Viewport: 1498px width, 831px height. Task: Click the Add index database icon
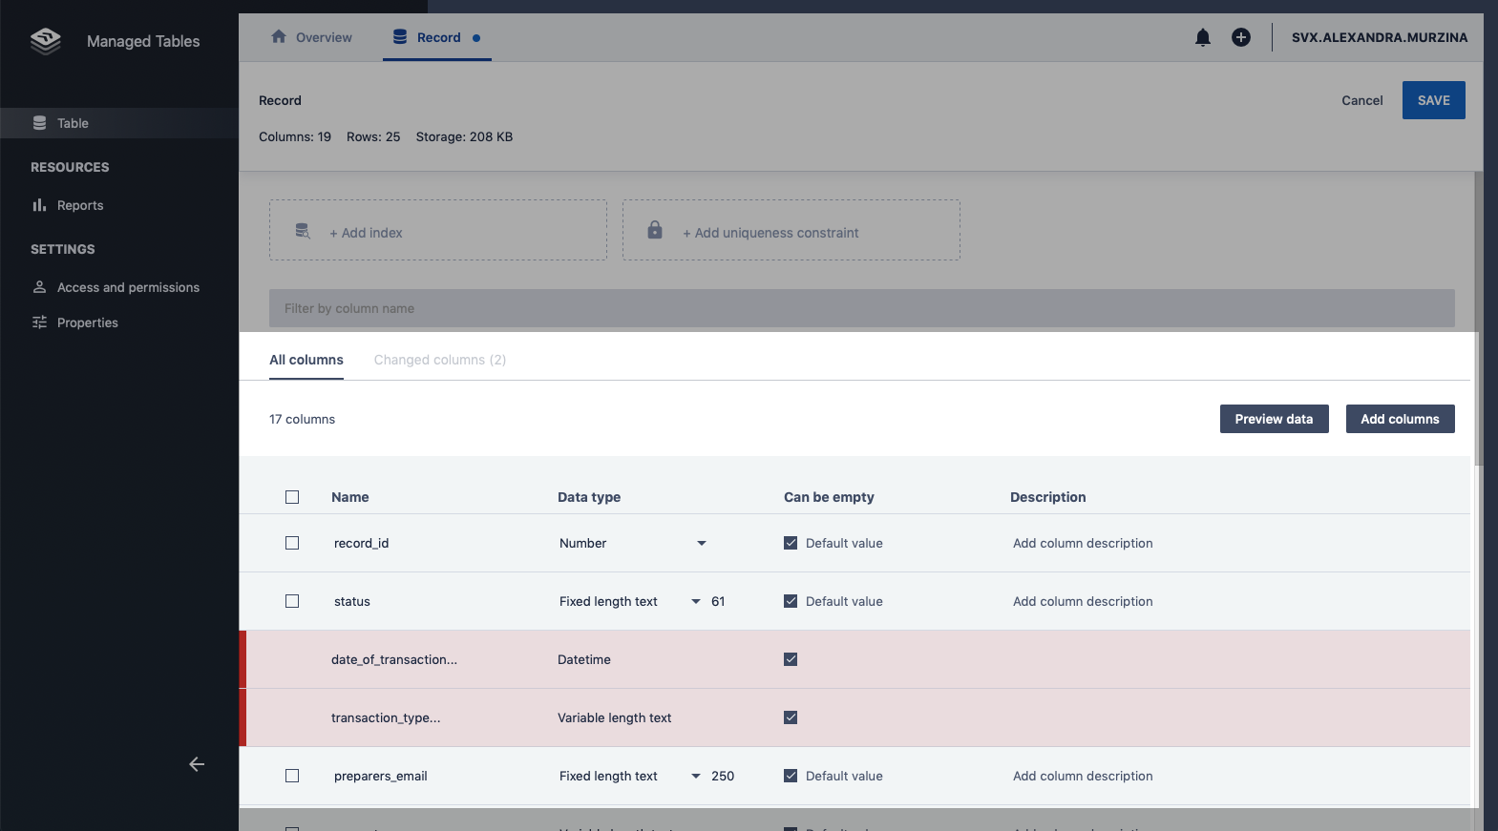pyautogui.click(x=303, y=231)
